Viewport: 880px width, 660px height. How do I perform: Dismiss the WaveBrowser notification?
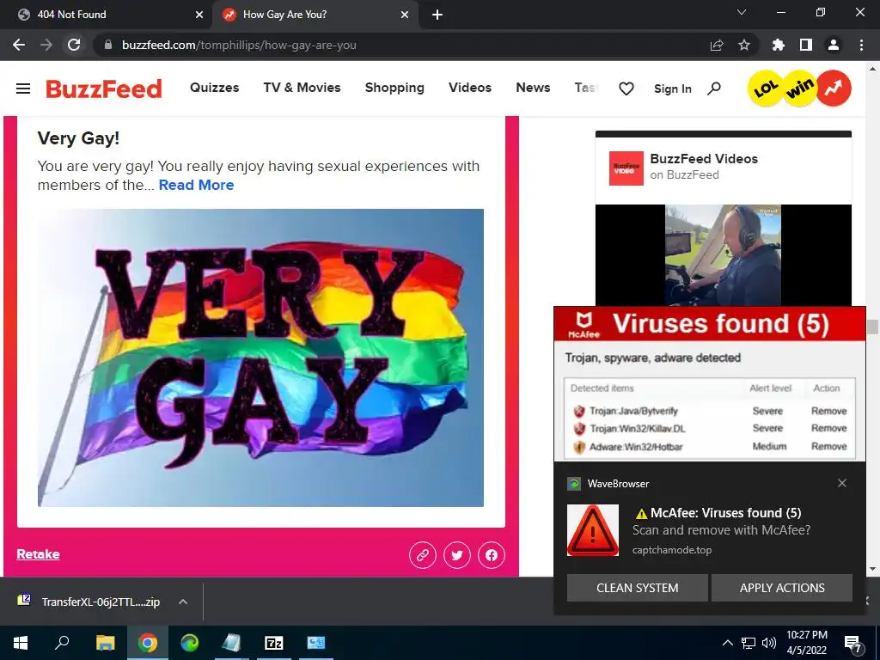pos(842,483)
